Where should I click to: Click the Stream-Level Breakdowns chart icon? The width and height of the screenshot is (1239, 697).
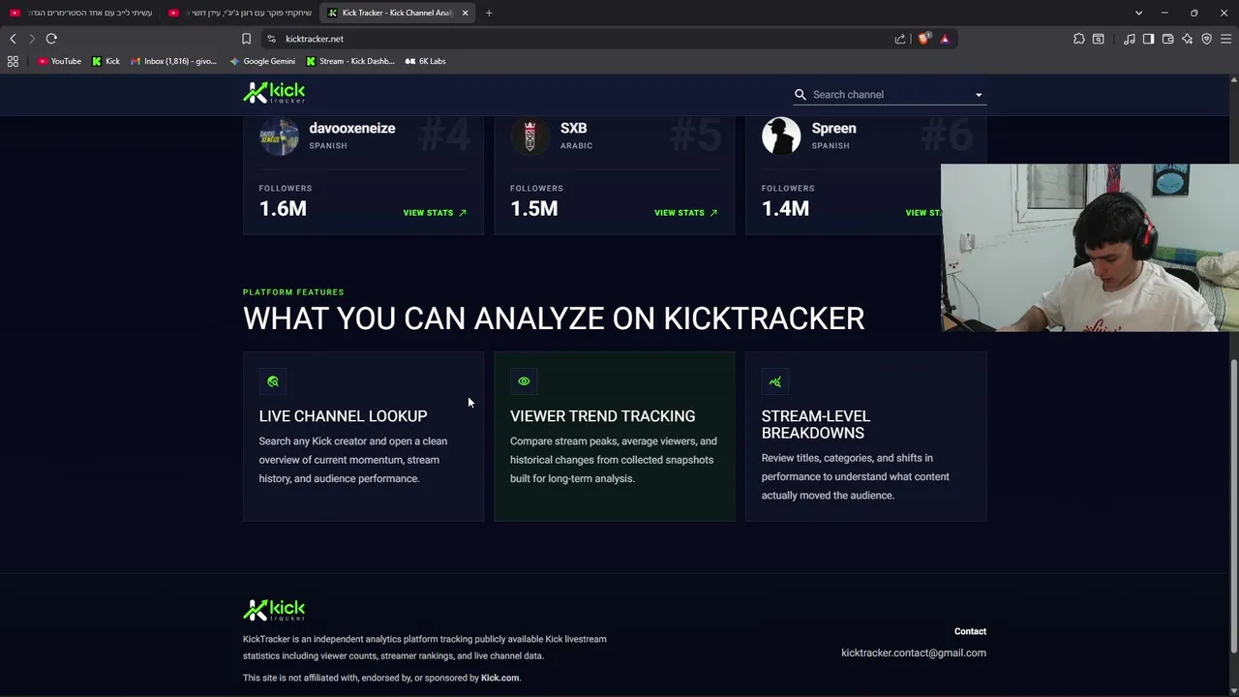click(775, 381)
